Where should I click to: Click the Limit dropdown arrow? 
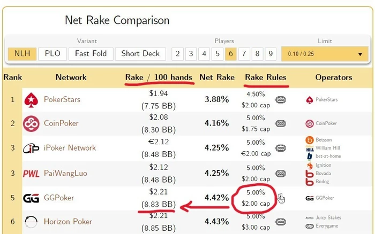[x=360, y=54]
